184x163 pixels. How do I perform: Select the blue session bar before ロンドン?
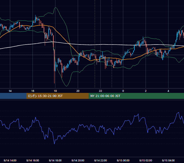point(13,96)
